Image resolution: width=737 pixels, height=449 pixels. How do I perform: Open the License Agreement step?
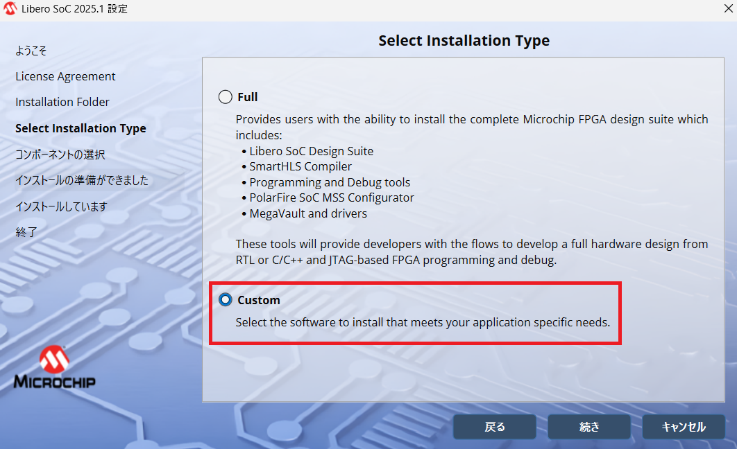pyautogui.click(x=65, y=76)
